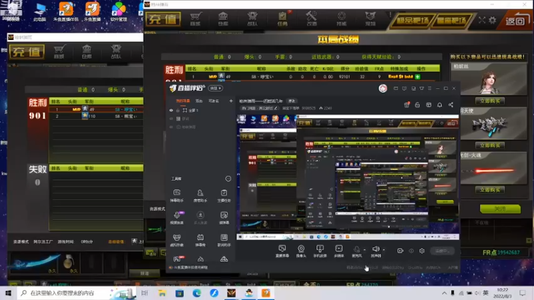Mute the 麦克风 microphone in streaming app
Viewport: 534px width, 300px height.
click(356, 251)
